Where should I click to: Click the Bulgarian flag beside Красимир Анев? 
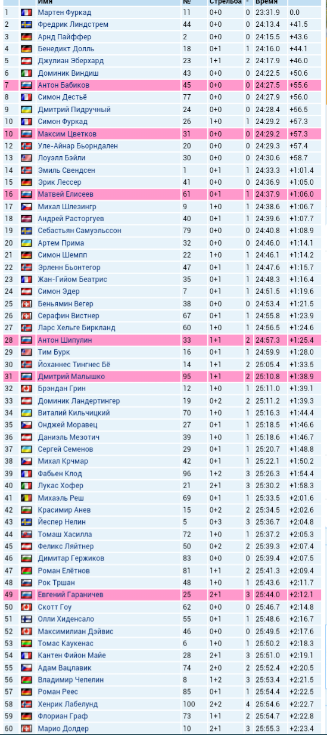[26, 510]
